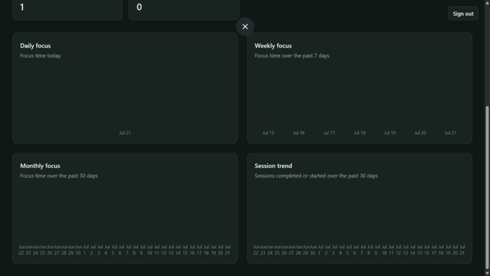
Task: Click the scrollbar down arrow
Action: (x=487, y=273)
